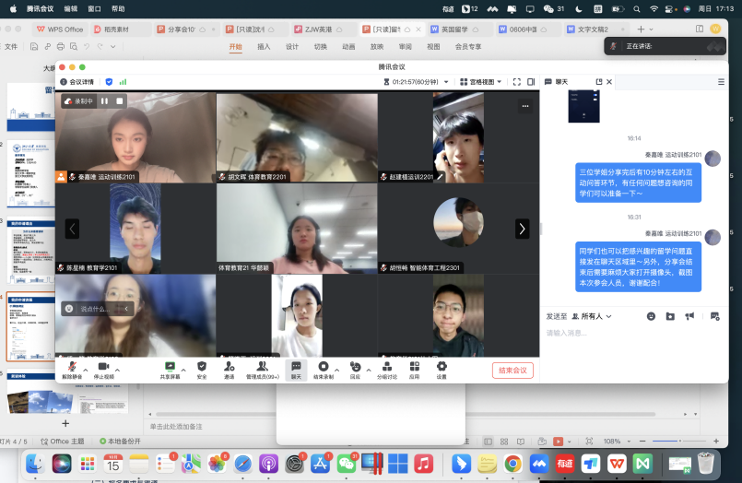Open 管理成员 participant management
742x483 pixels.
tap(262, 367)
